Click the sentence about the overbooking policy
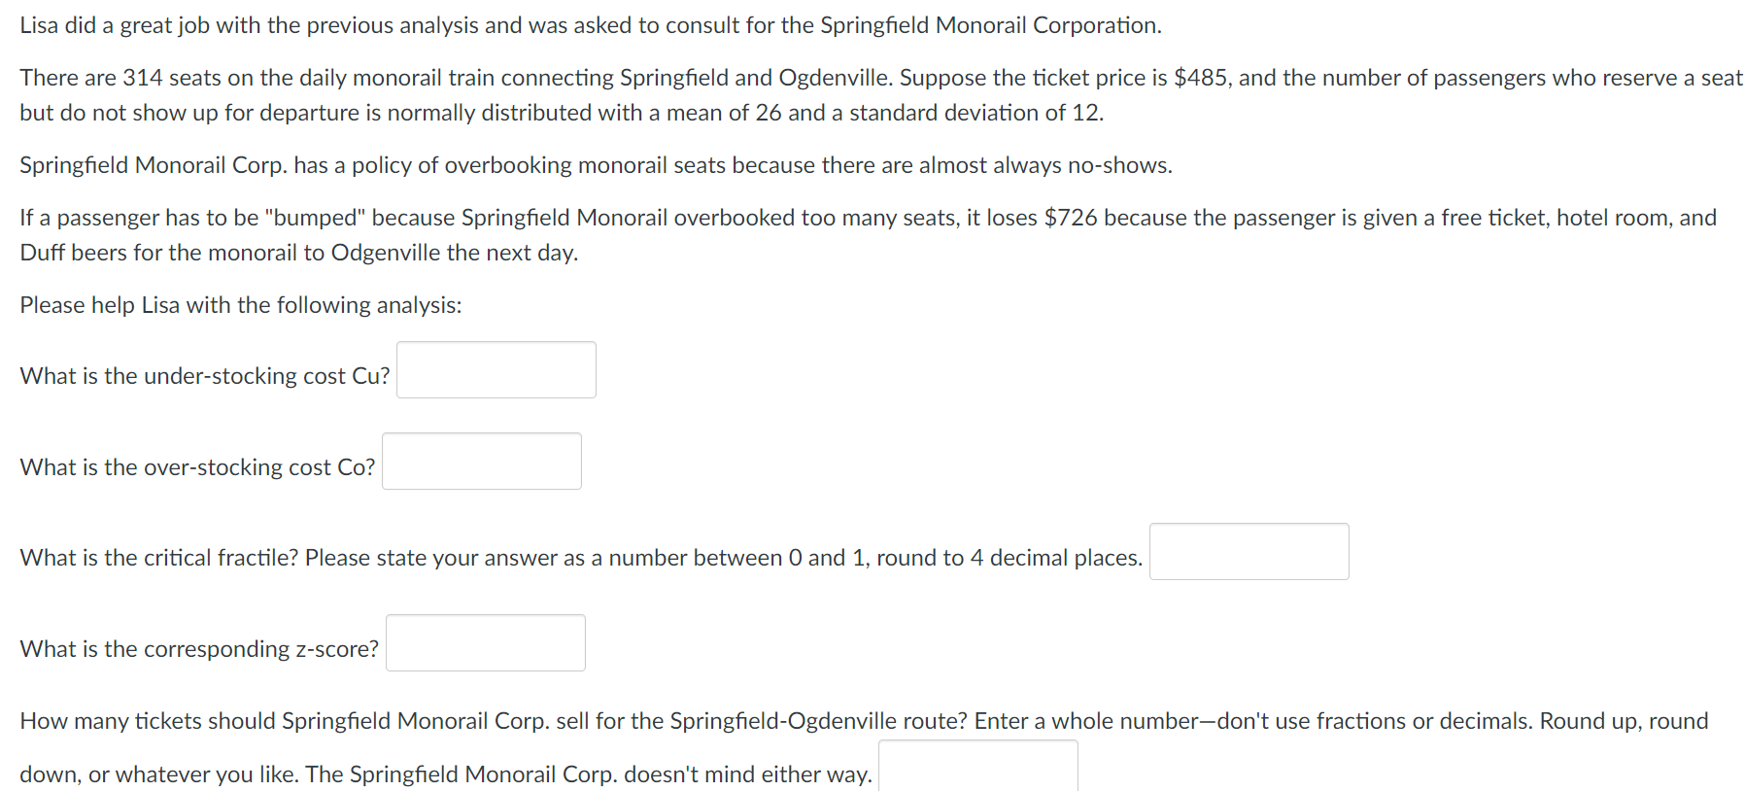 pos(596,165)
